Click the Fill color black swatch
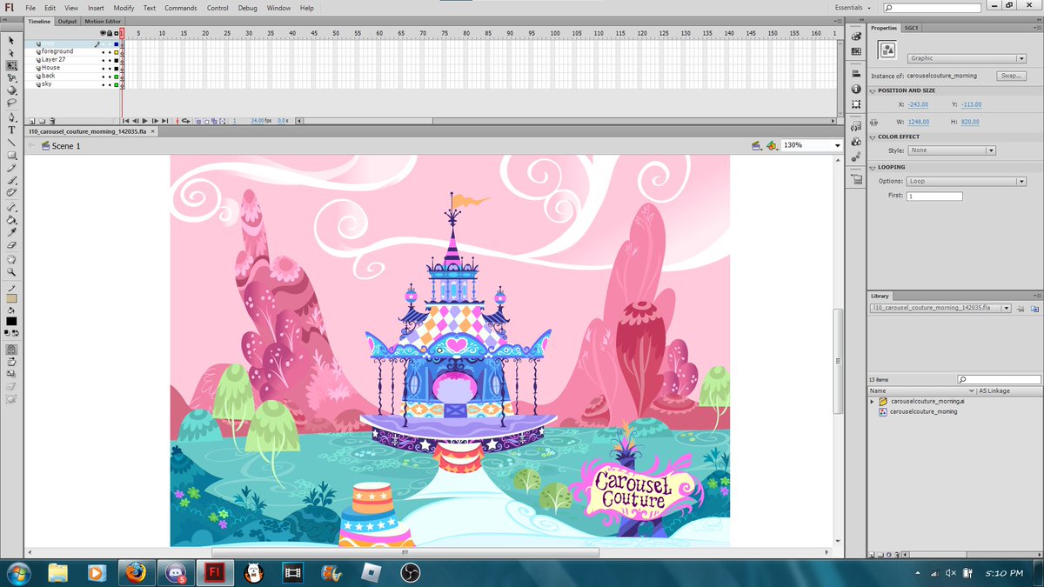 coord(11,321)
